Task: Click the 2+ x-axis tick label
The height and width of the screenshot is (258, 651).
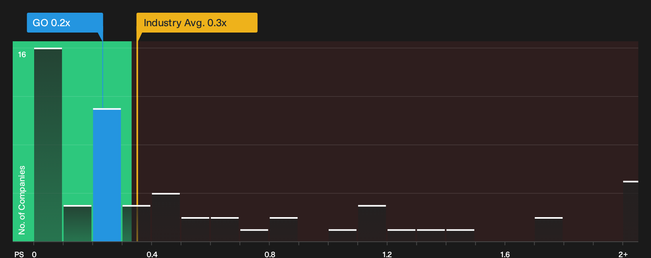Action: click(x=623, y=254)
